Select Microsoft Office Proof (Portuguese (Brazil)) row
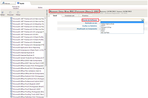Image resolution: width=148 pixels, height=98 pixels. point(28,87)
